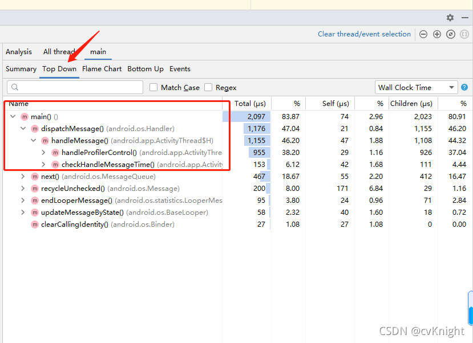Open the Flame Chart tab
The image size is (473, 343).
click(x=102, y=69)
